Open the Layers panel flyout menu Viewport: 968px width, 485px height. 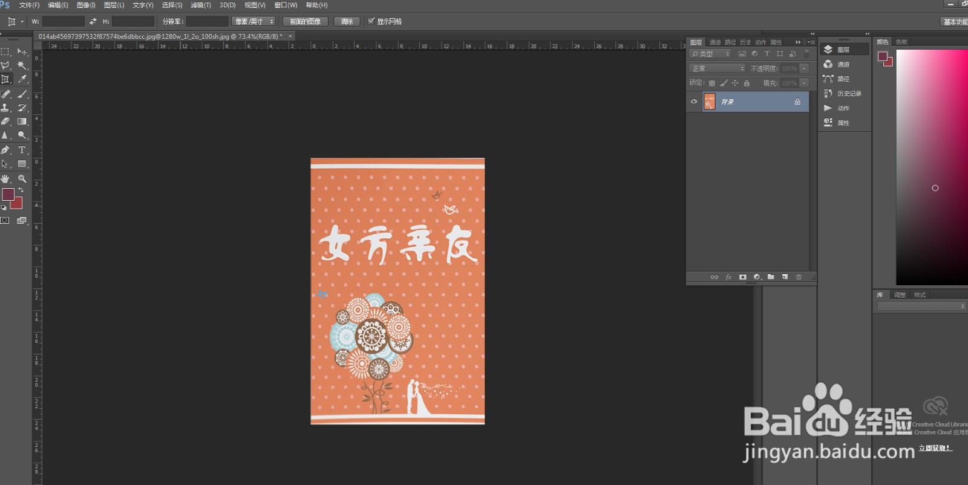click(x=811, y=42)
